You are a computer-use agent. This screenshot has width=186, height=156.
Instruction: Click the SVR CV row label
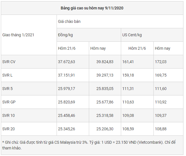pyautogui.click(x=9, y=62)
